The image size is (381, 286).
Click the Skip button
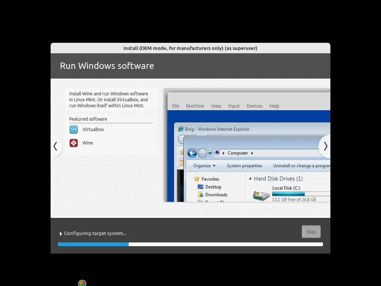(311, 232)
